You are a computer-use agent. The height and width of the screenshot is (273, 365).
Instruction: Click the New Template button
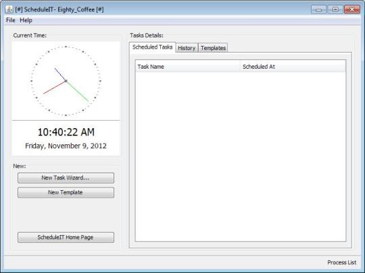pos(66,192)
